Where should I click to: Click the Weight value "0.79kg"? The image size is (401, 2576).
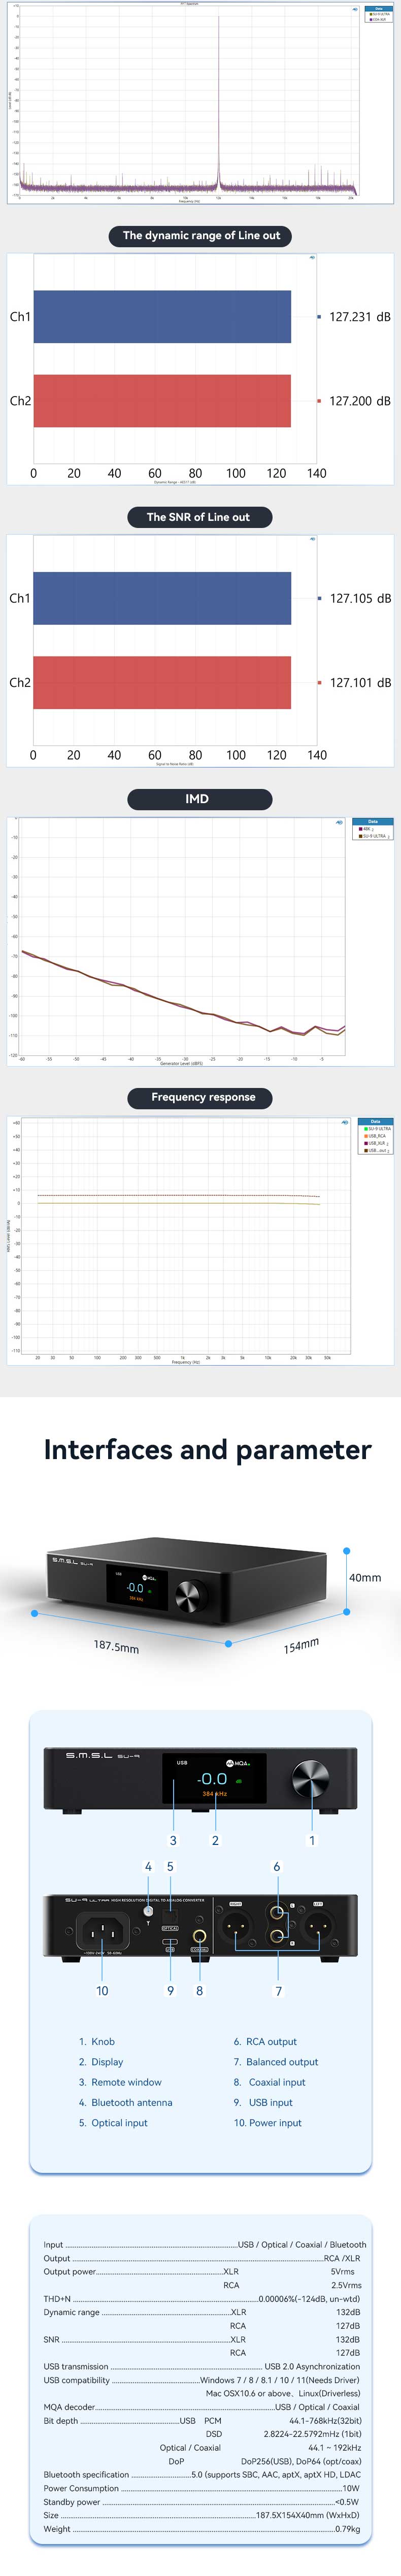pos(347,2529)
